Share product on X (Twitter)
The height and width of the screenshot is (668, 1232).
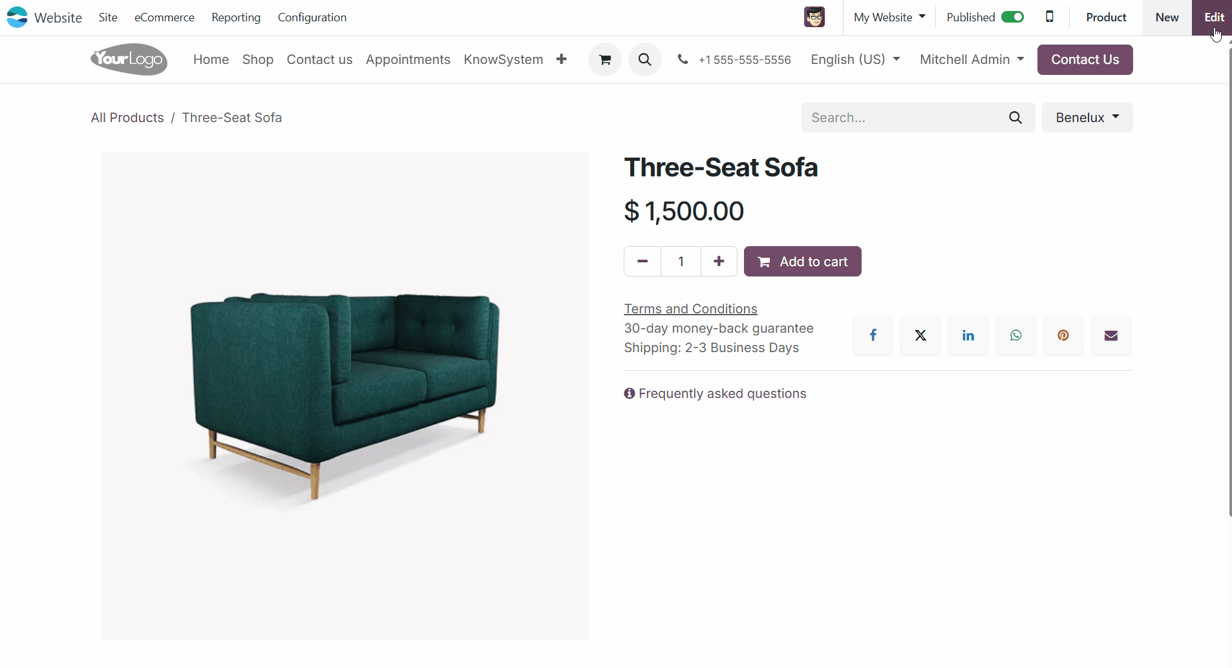(920, 335)
